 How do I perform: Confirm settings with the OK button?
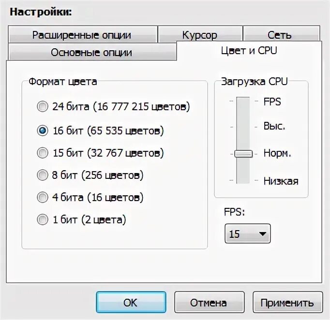click(x=131, y=302)
